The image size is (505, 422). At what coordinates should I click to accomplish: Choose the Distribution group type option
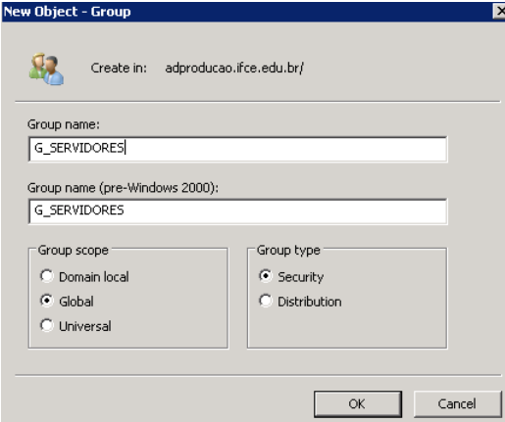(x=266, y=301)
